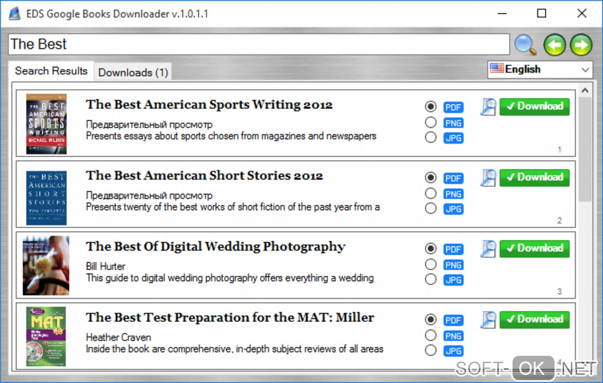Click description 'Presents essays about sports chosen'

[231, 136]
